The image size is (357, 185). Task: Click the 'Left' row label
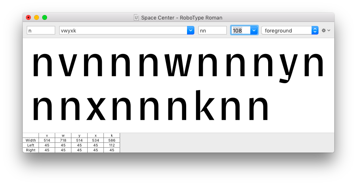pyautogui.click(x=31, y=145)
